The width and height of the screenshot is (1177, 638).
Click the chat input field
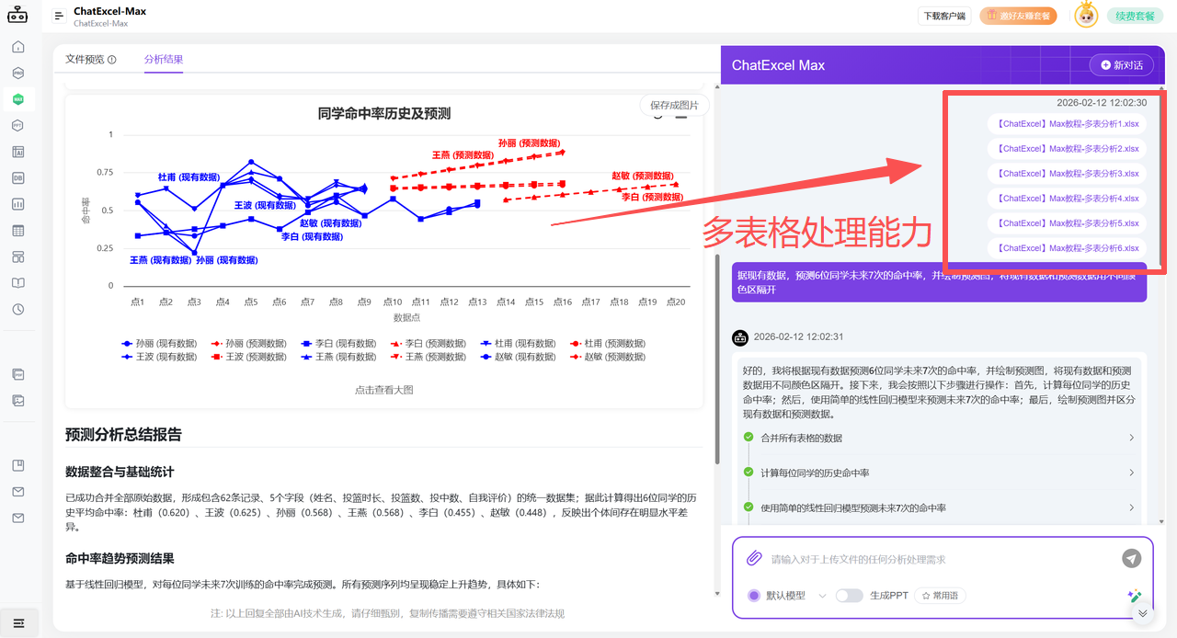click(920, 559)
